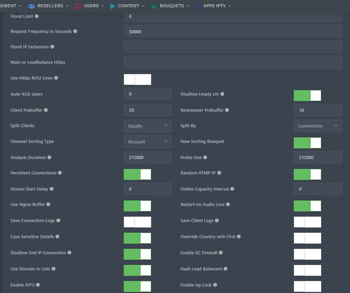The width and height of the screenshot is (350, 293).
Task: Open the Users menu
Action: 90,6
